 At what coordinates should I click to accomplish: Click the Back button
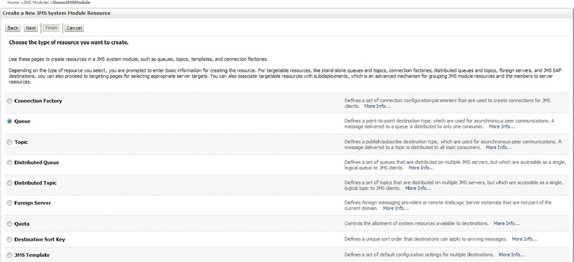coord(13,28)
